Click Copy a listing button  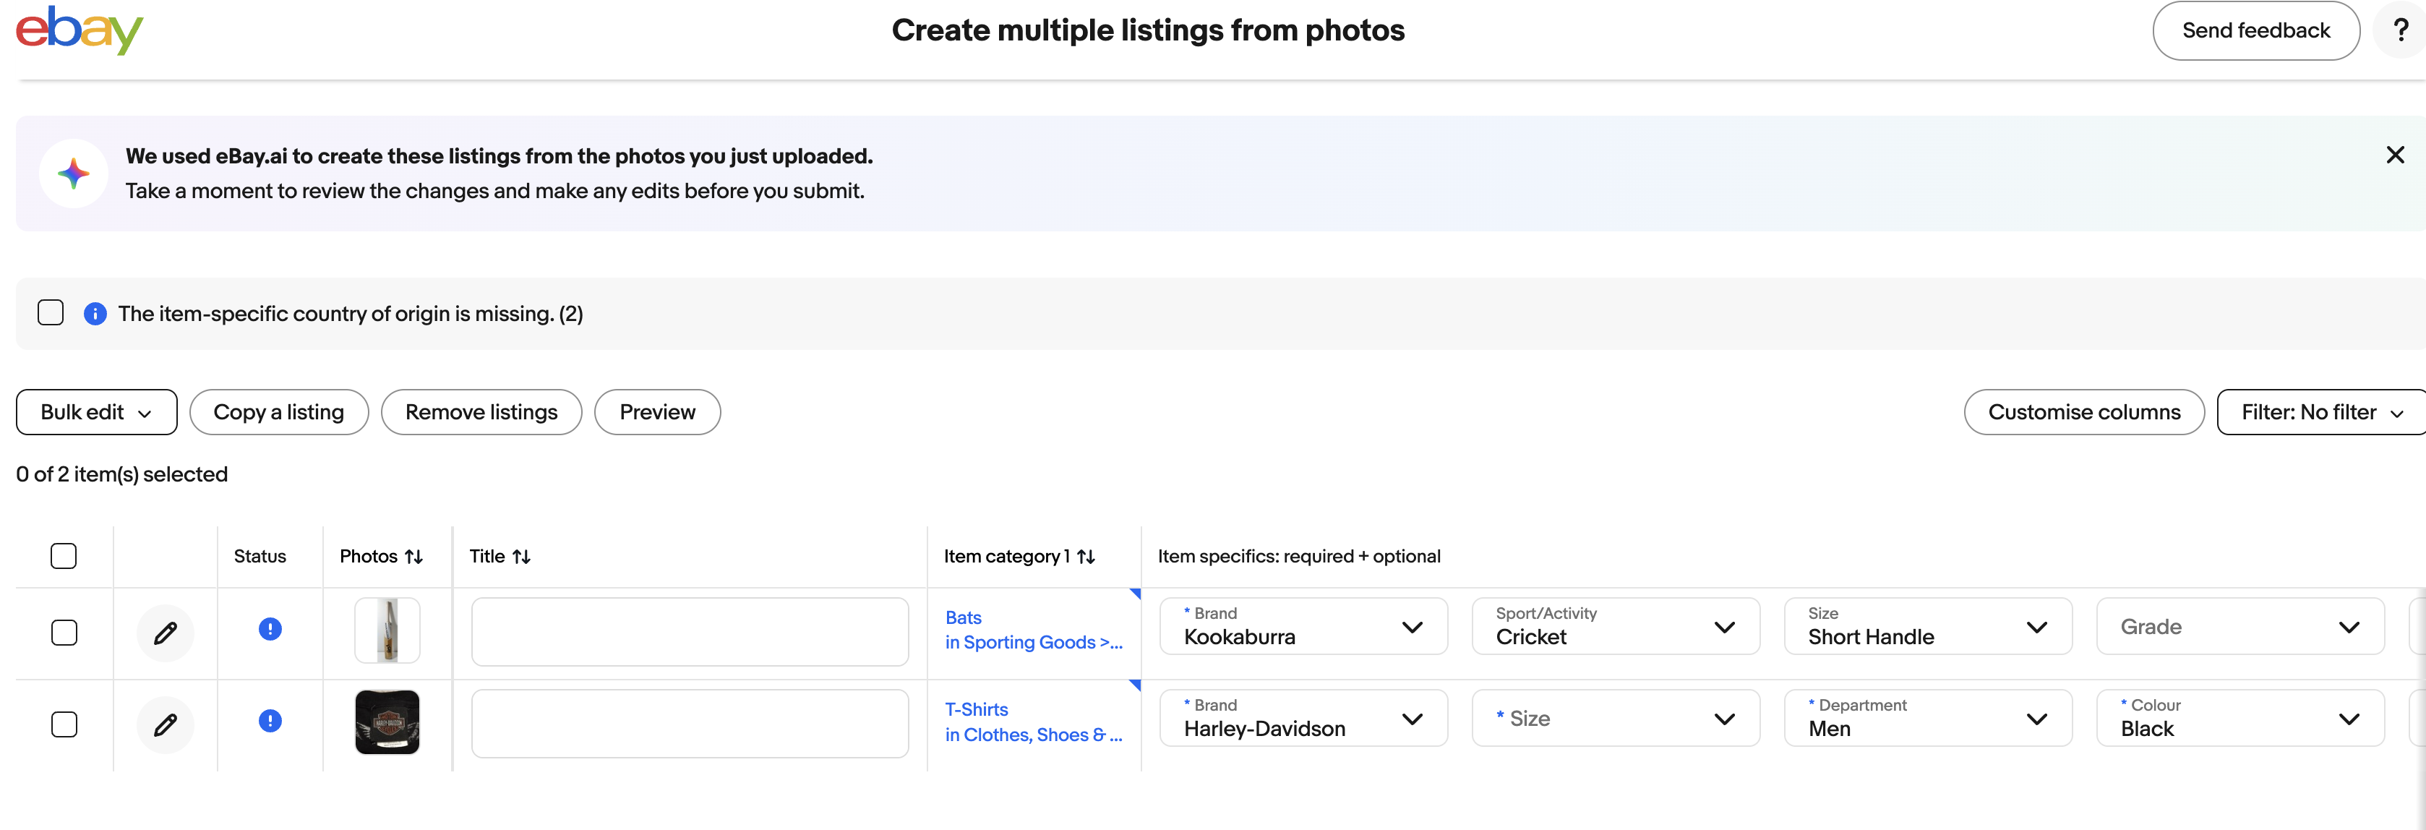coord(279,411)
